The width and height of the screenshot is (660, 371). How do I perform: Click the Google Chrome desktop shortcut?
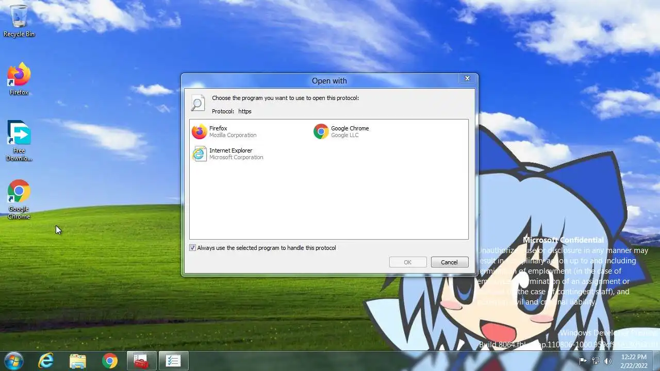click(x=19, y=199)
